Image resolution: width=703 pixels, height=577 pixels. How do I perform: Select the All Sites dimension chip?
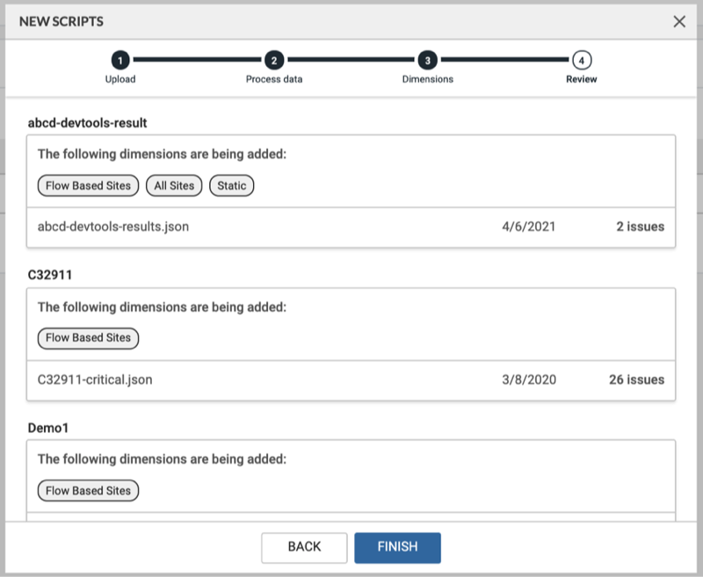(x=174, y=185)
